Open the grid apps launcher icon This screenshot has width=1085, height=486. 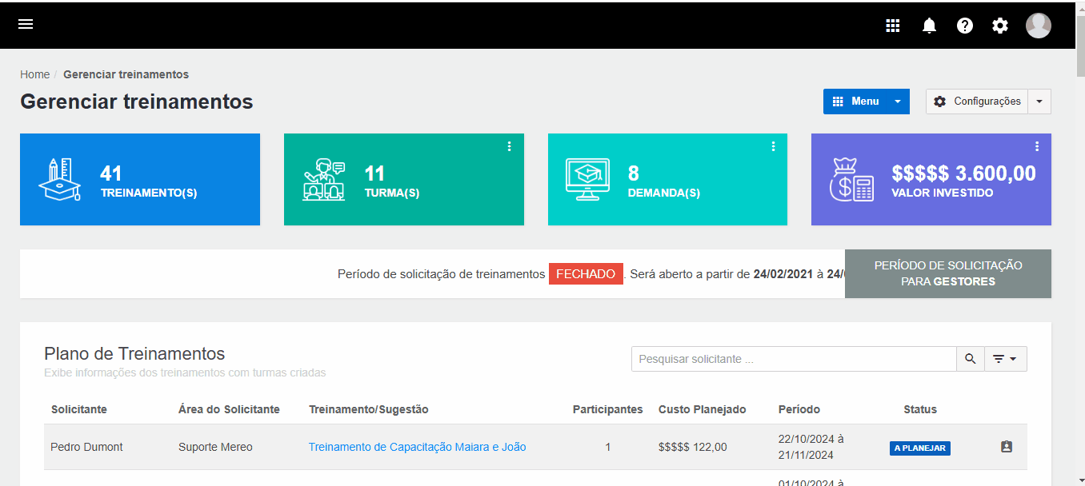892,25
